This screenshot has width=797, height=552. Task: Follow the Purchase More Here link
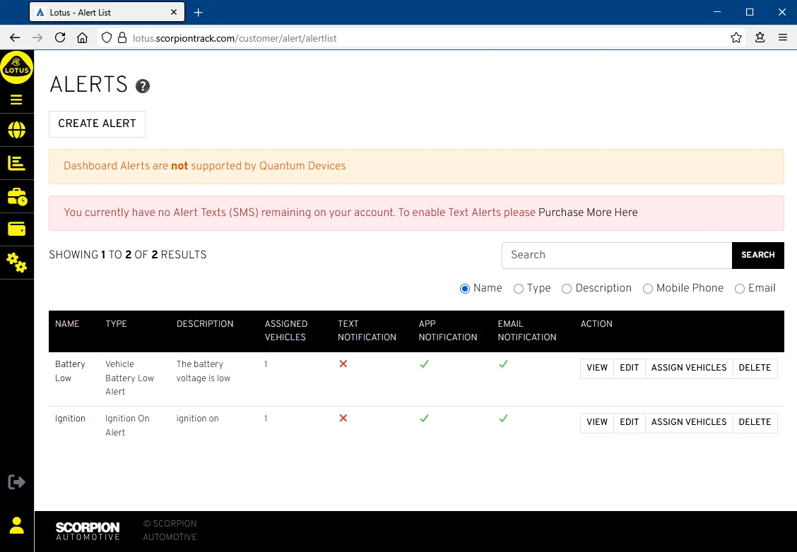tap(588, 212)
